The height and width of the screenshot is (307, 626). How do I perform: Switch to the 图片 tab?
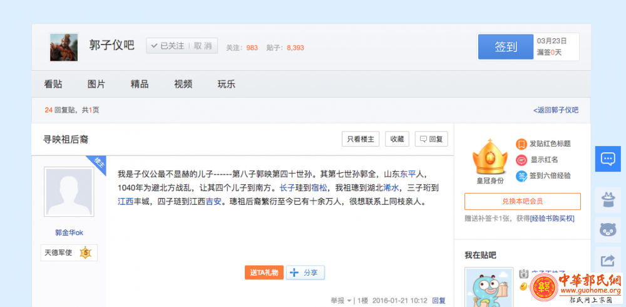pyautogui.click(x=96, y=84)
